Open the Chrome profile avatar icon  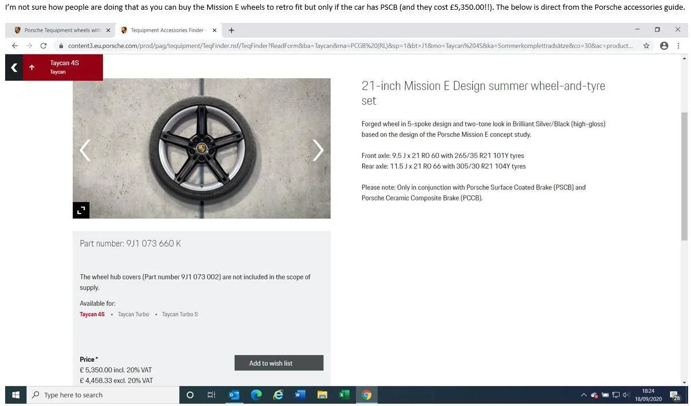coord(664,46)
